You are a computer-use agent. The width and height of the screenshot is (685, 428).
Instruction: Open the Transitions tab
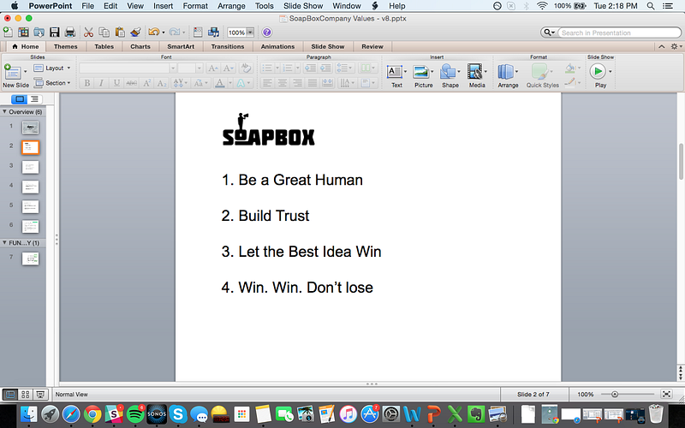pos(228,46)
